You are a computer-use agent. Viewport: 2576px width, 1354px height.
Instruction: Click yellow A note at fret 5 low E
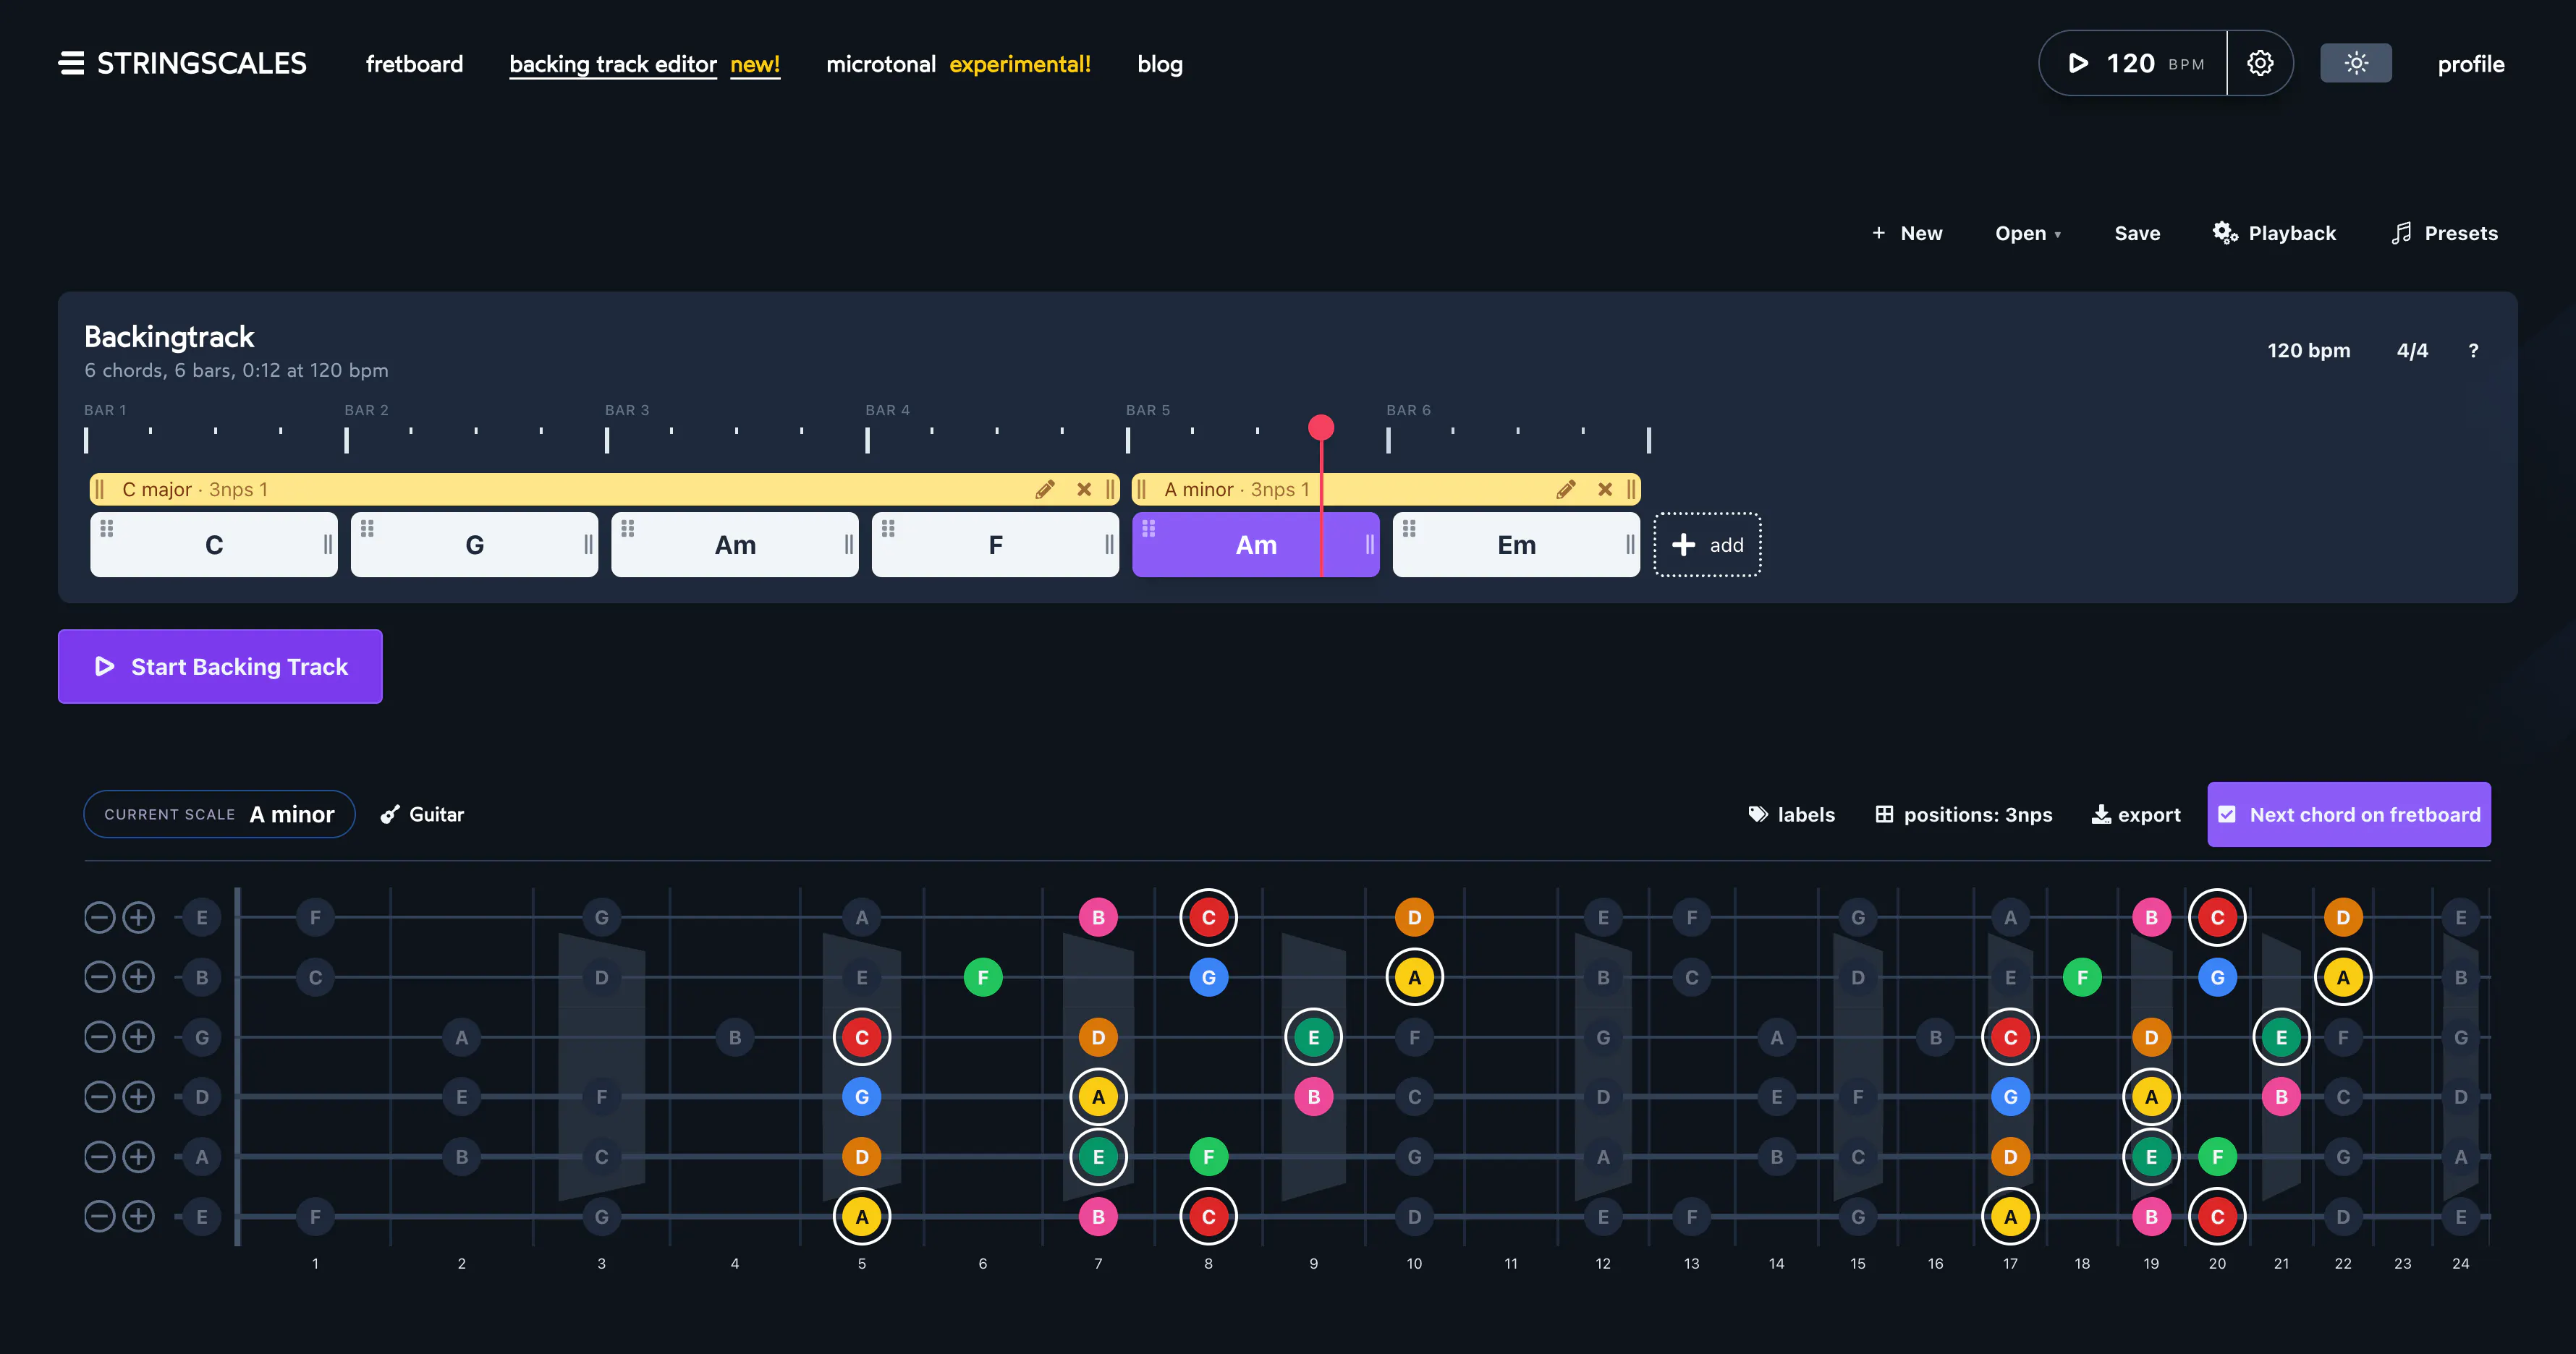(x=861, y=1217)
